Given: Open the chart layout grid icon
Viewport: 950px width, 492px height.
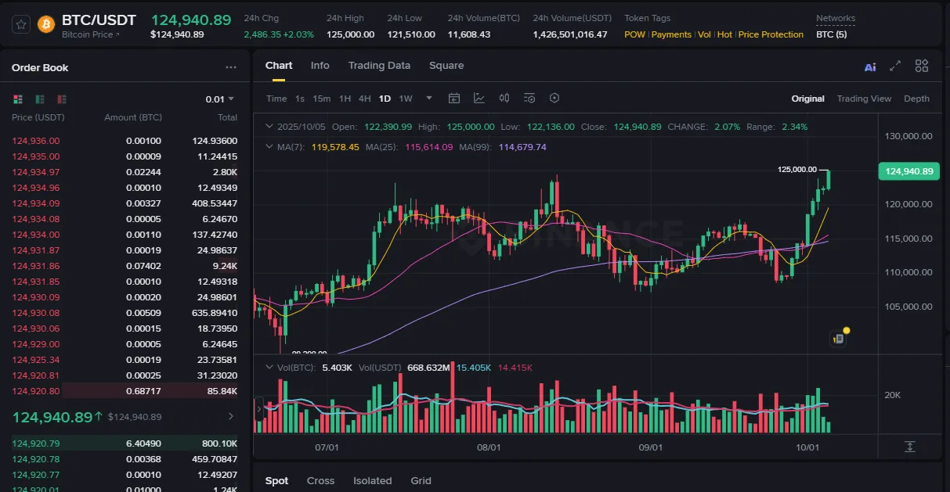Looking at the screenshot, I should [x=921, y=66].
